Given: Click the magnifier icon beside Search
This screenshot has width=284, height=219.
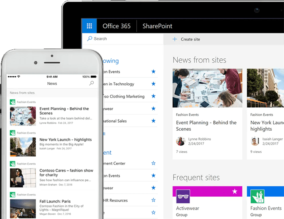Looking at the screenshot, I should click(x=90, y=38).
